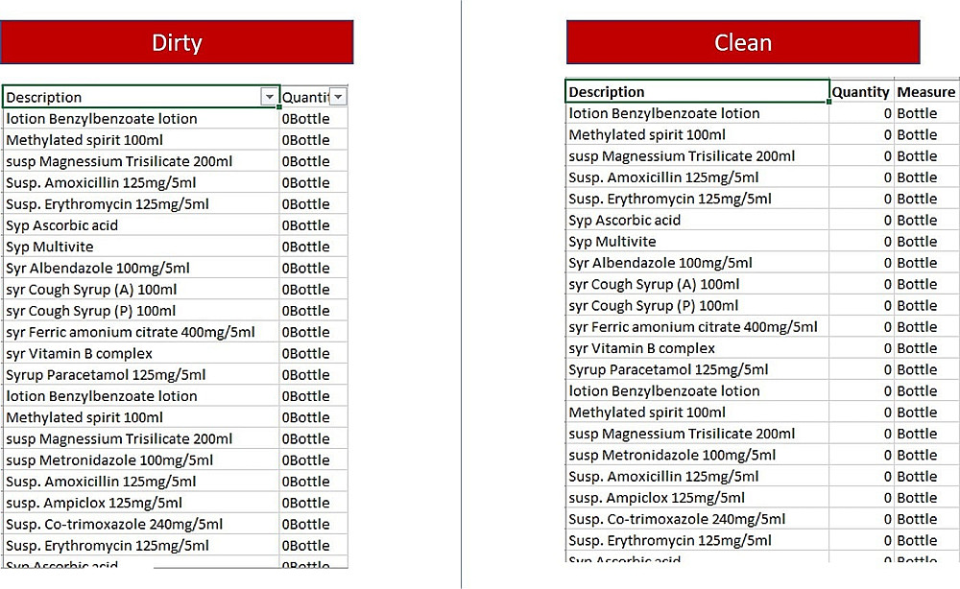The height and width of the screenshot is (589, 960).
Task: Select the Measure header in the Clean table
Action: (x=925, y=92)
